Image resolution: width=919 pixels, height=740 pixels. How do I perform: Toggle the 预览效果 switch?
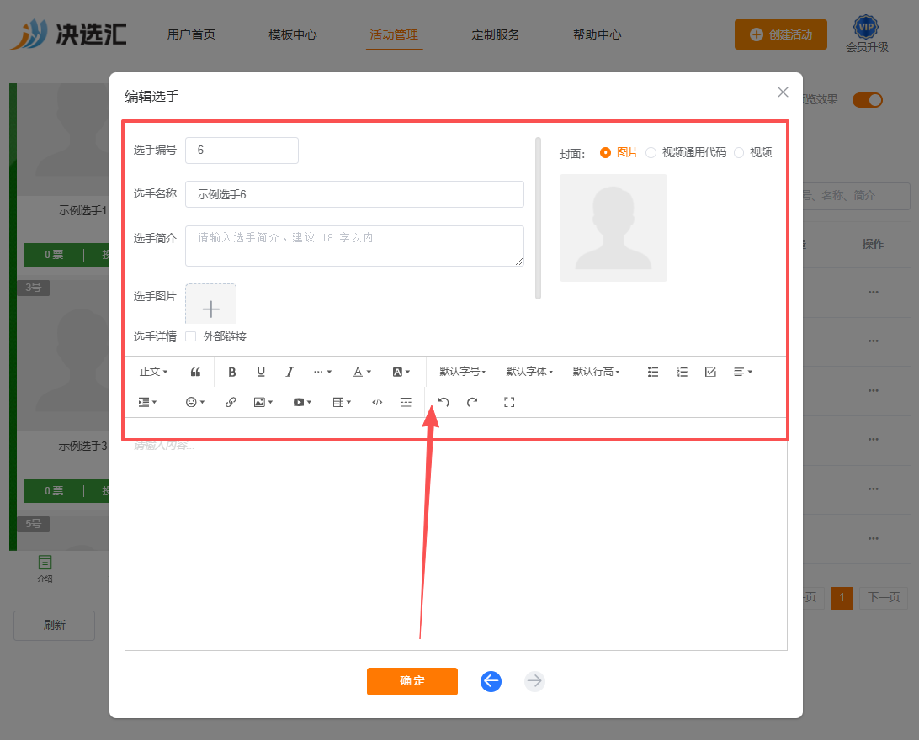click(868, 99)
